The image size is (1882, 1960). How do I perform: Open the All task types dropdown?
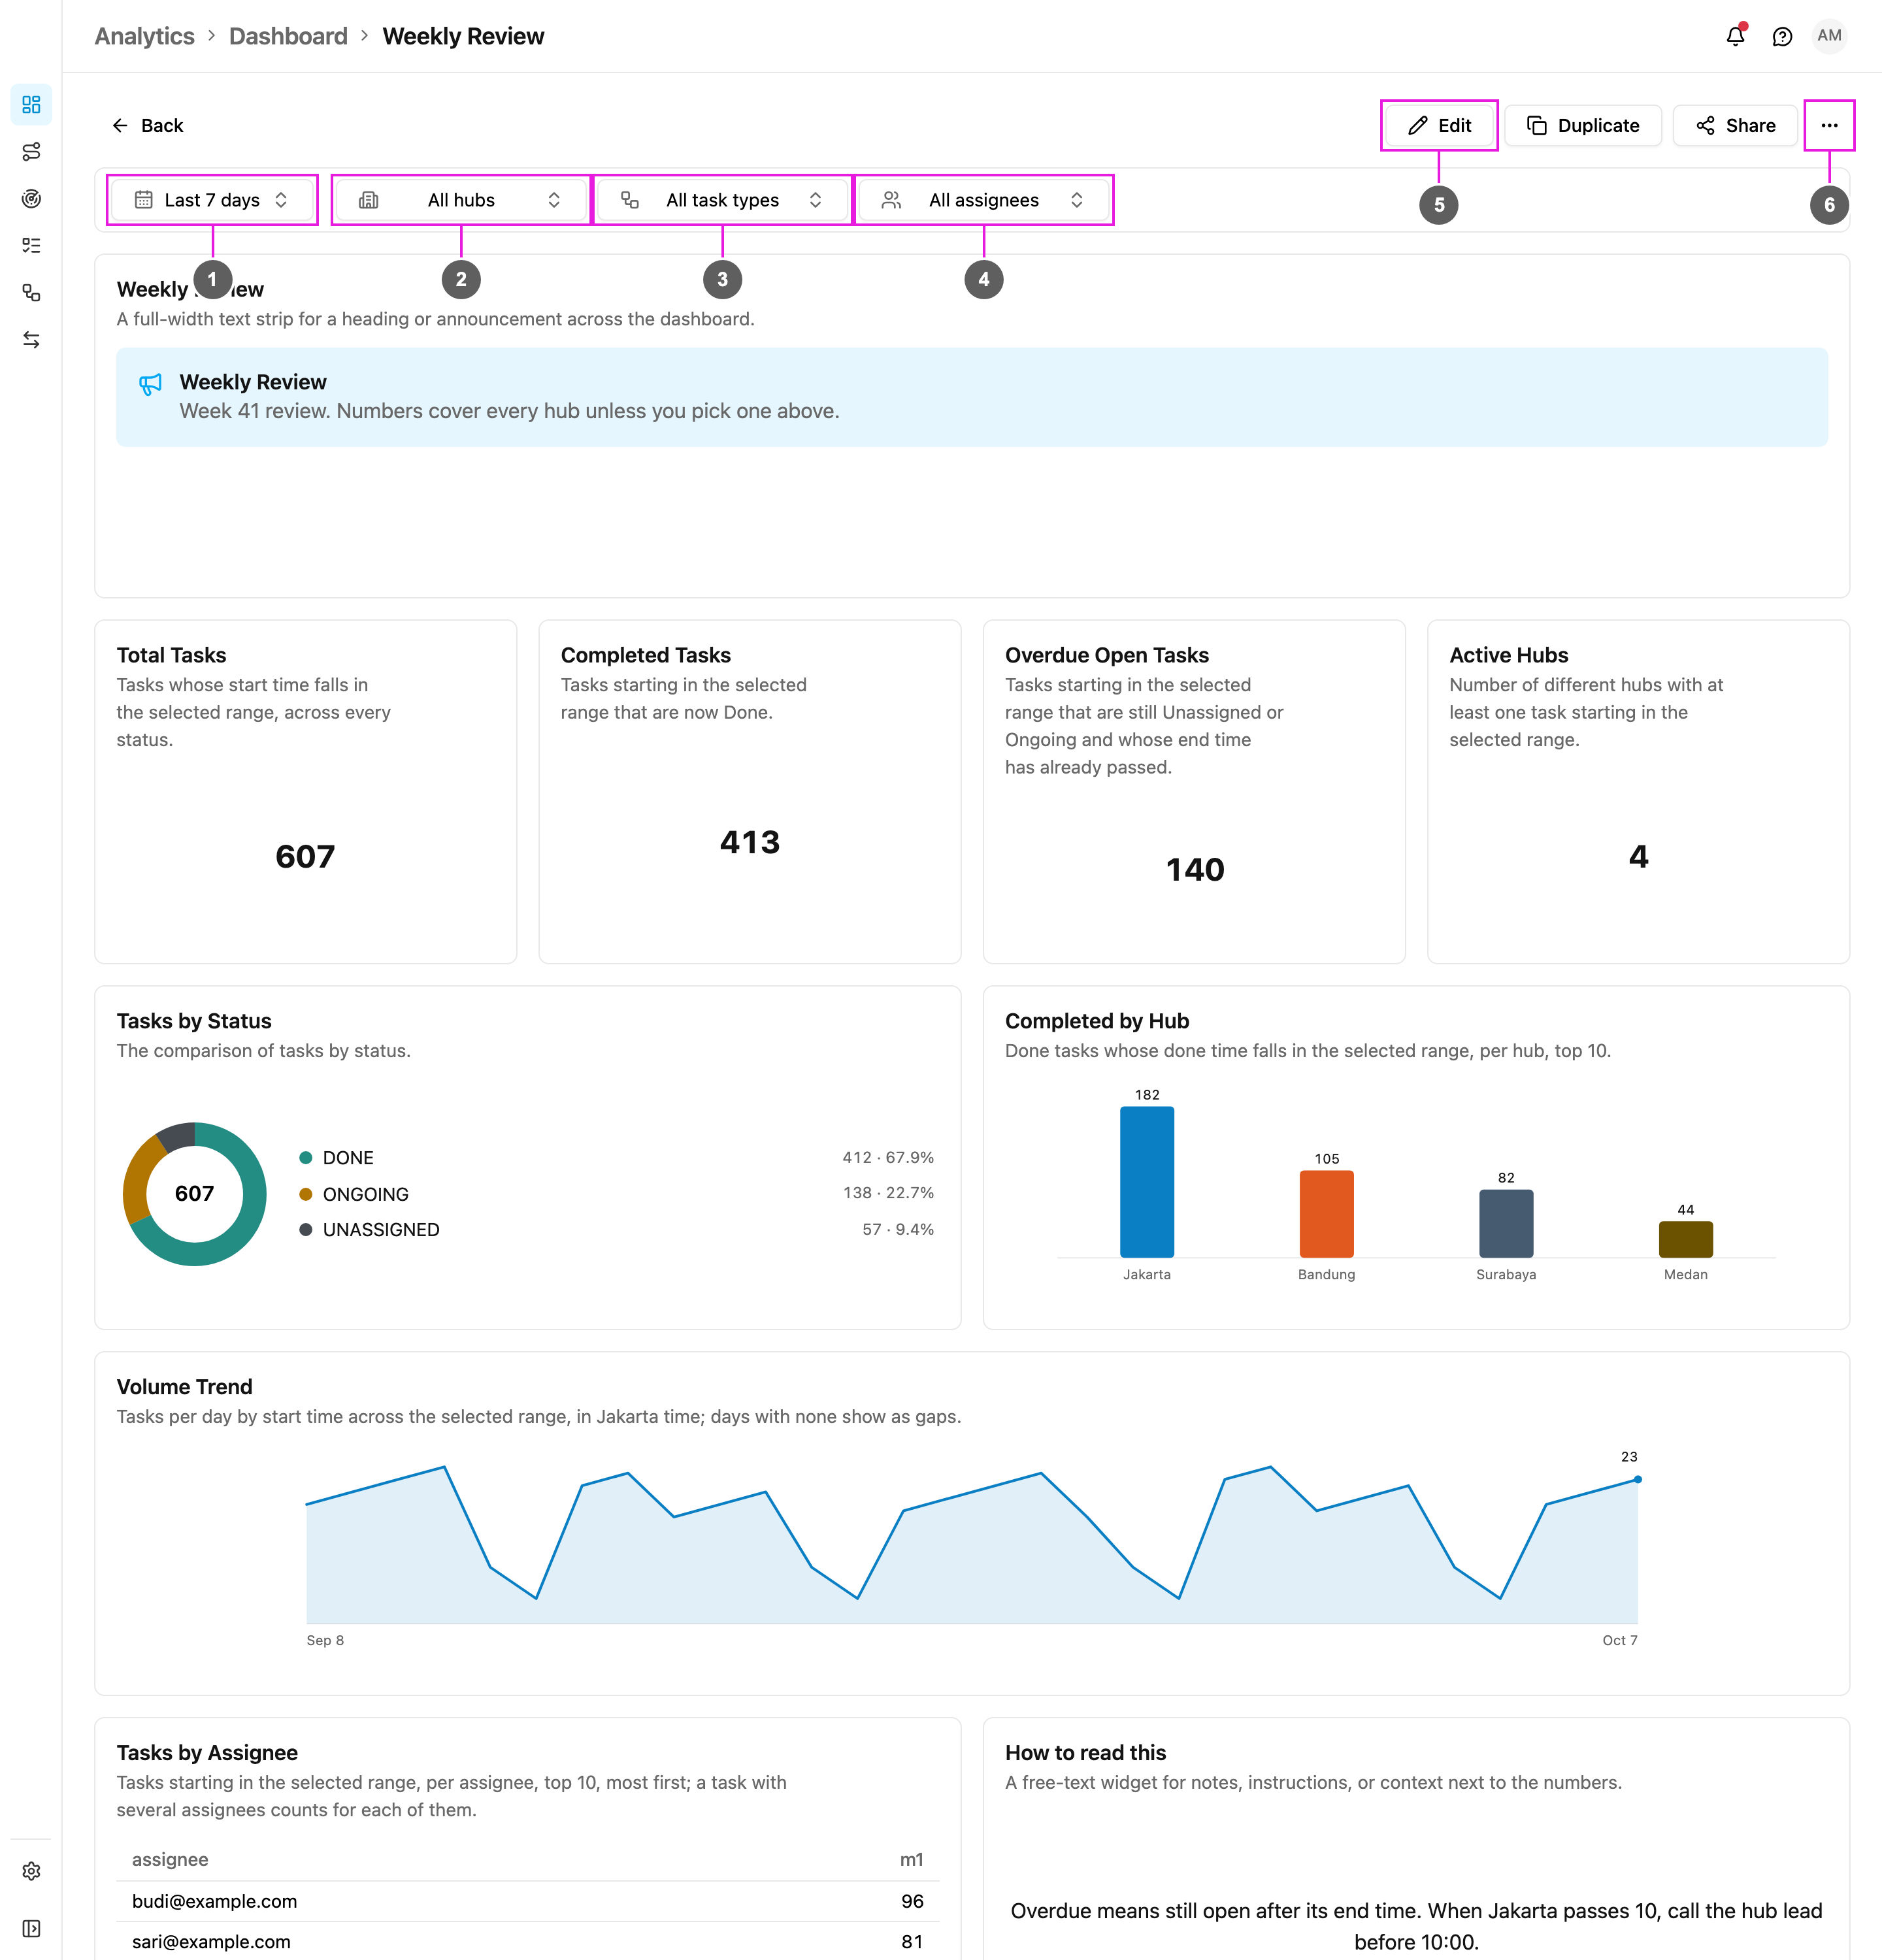(x=722, y=200)
